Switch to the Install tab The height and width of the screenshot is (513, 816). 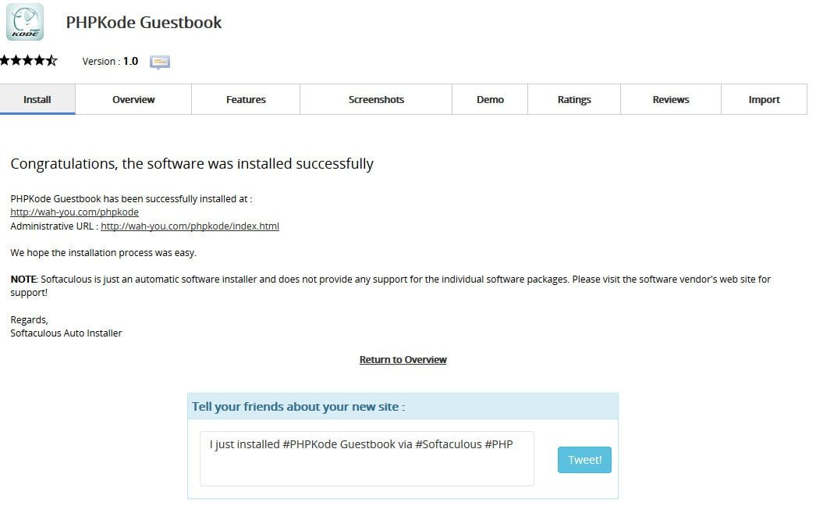pyautogui.click(x=37, y=100)
